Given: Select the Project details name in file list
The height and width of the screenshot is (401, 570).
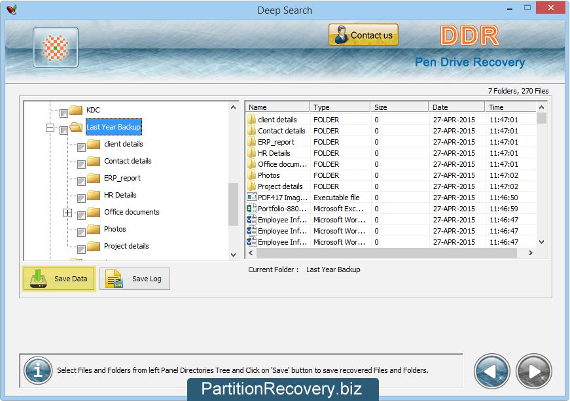Looking at the screenshot, I should 280,186.
